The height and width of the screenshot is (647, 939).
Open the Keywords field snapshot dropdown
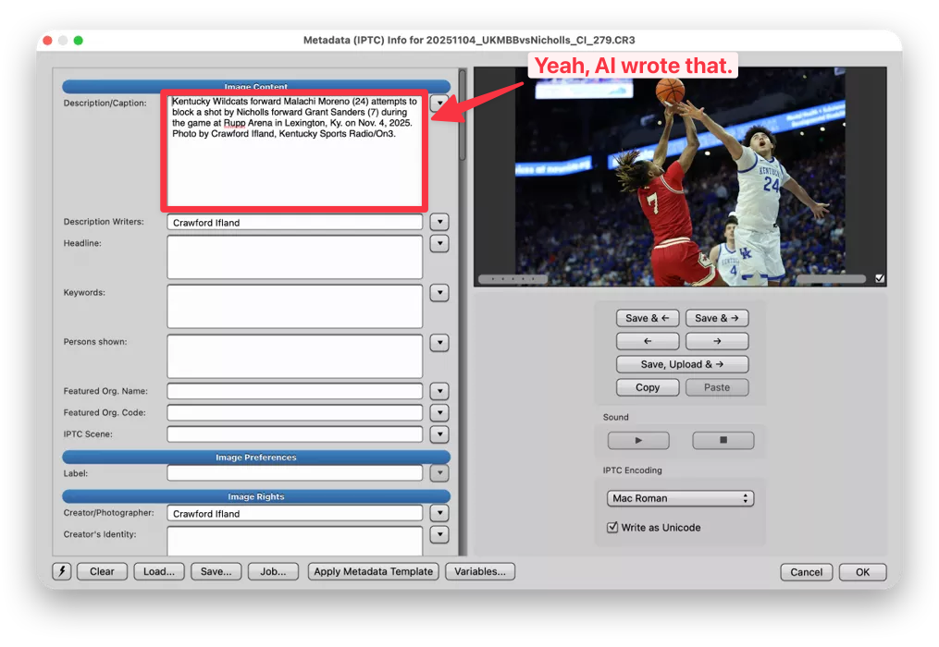click(x=439, y=292)
